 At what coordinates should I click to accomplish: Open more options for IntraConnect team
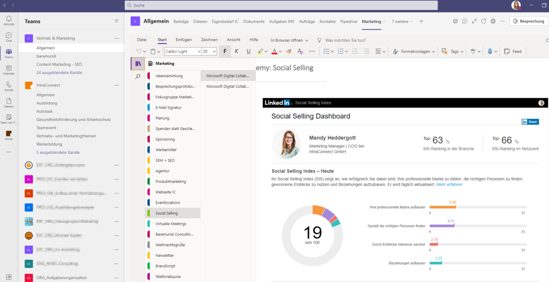point(116,85)
